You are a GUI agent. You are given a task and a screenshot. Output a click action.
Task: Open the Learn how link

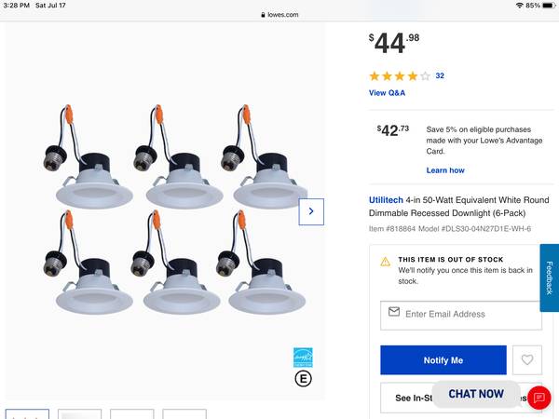(x=445, y=170)
